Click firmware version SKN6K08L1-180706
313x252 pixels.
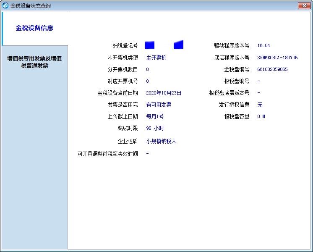(x=277, y=58)
